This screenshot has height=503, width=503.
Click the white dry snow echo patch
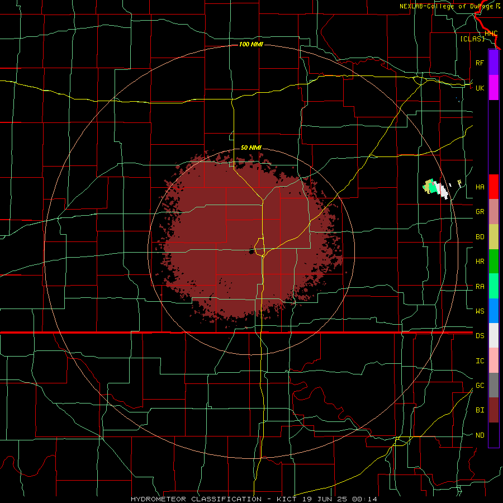pyautogui.click(x=444, y=191)
